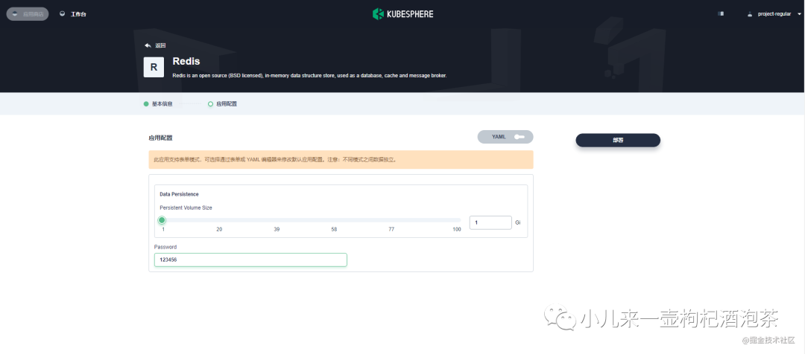Click the Redis title text
Screen dimensions: 805x354
(186, 62)
